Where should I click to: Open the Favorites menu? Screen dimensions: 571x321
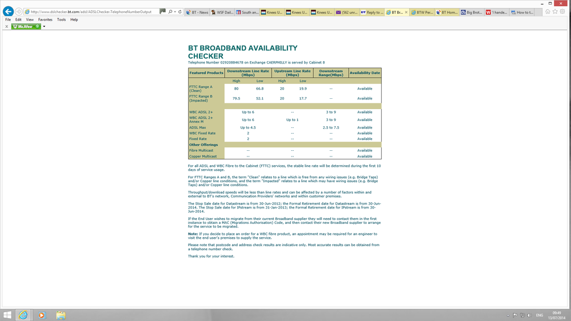45,19
